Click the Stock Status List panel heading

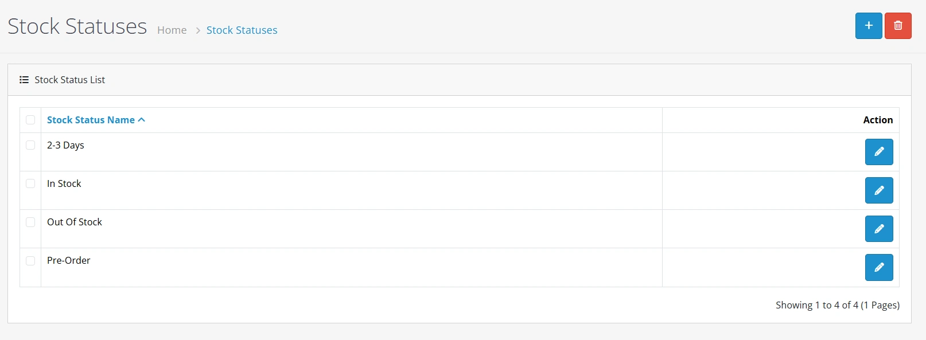[x=69, y=80]
